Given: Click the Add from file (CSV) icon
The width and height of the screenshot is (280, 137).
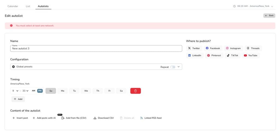Looking at the screenshot, I should [x=63, y=118].
